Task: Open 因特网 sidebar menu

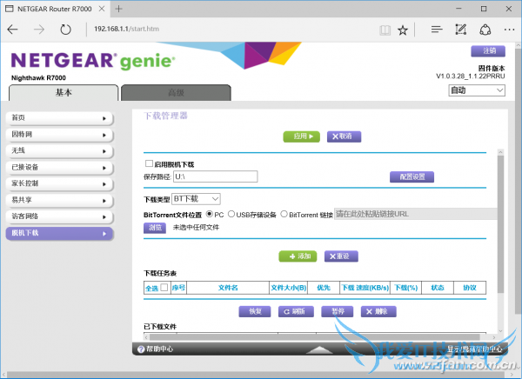Action: (59, 135)
